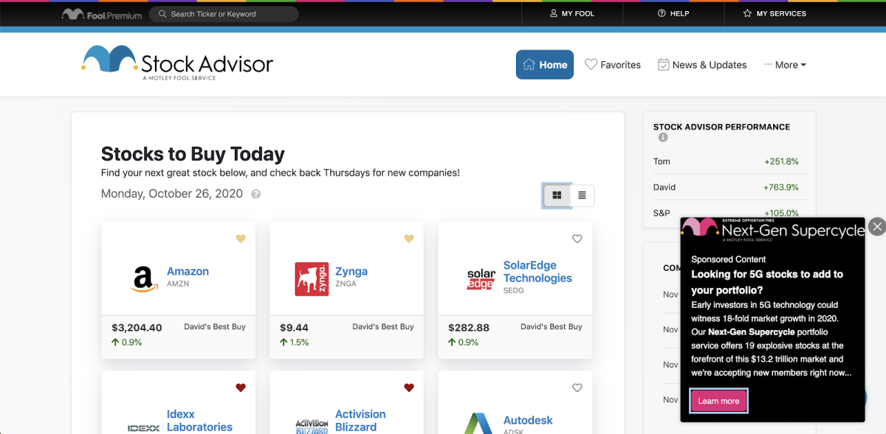
Task: Focus the Search Ticker or Keyword field
Action: (x=224, y=14)
